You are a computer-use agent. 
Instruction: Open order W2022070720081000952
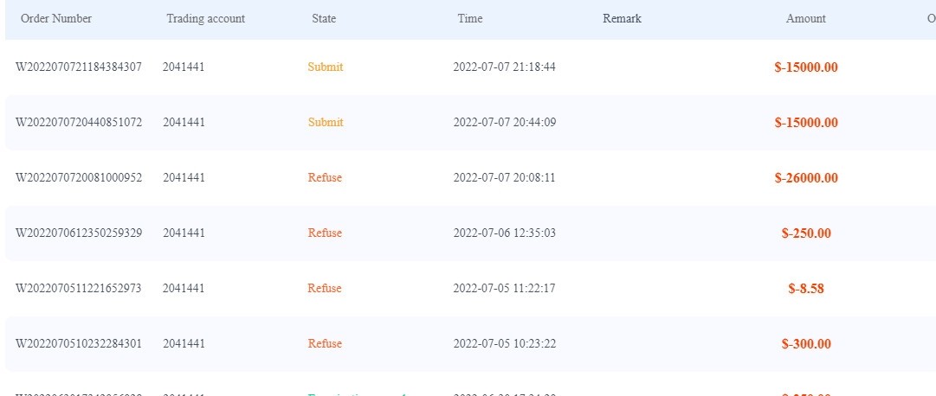[x=79, y=177]
